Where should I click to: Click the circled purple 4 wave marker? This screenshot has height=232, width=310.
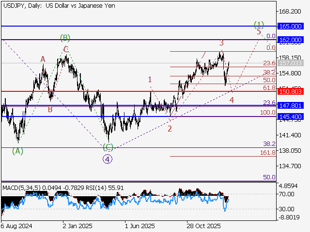108,159
